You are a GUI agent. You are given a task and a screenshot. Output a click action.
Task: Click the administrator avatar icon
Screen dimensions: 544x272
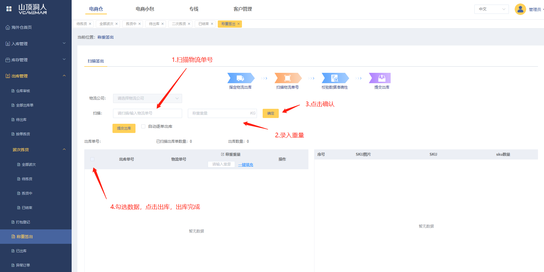(x=520, y=9)
